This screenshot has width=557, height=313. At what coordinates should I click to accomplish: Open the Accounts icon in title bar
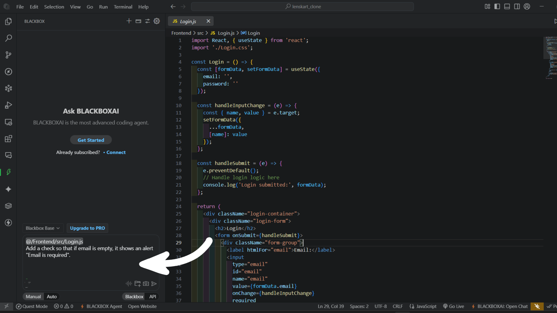[527, 6]
